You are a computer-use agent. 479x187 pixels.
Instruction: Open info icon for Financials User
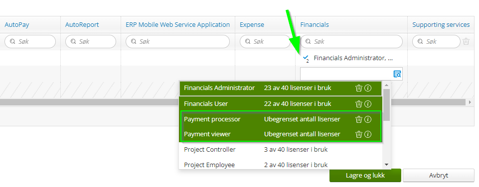point(368,104)
